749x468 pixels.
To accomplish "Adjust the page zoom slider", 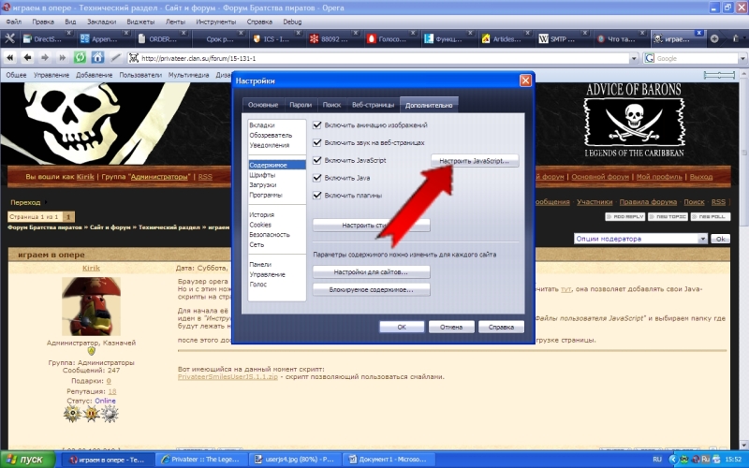I will 719,75.
